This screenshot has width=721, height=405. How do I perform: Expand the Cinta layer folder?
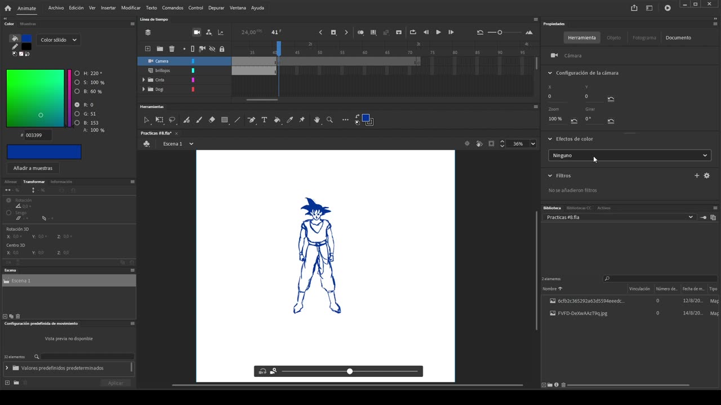coord(144,80)
